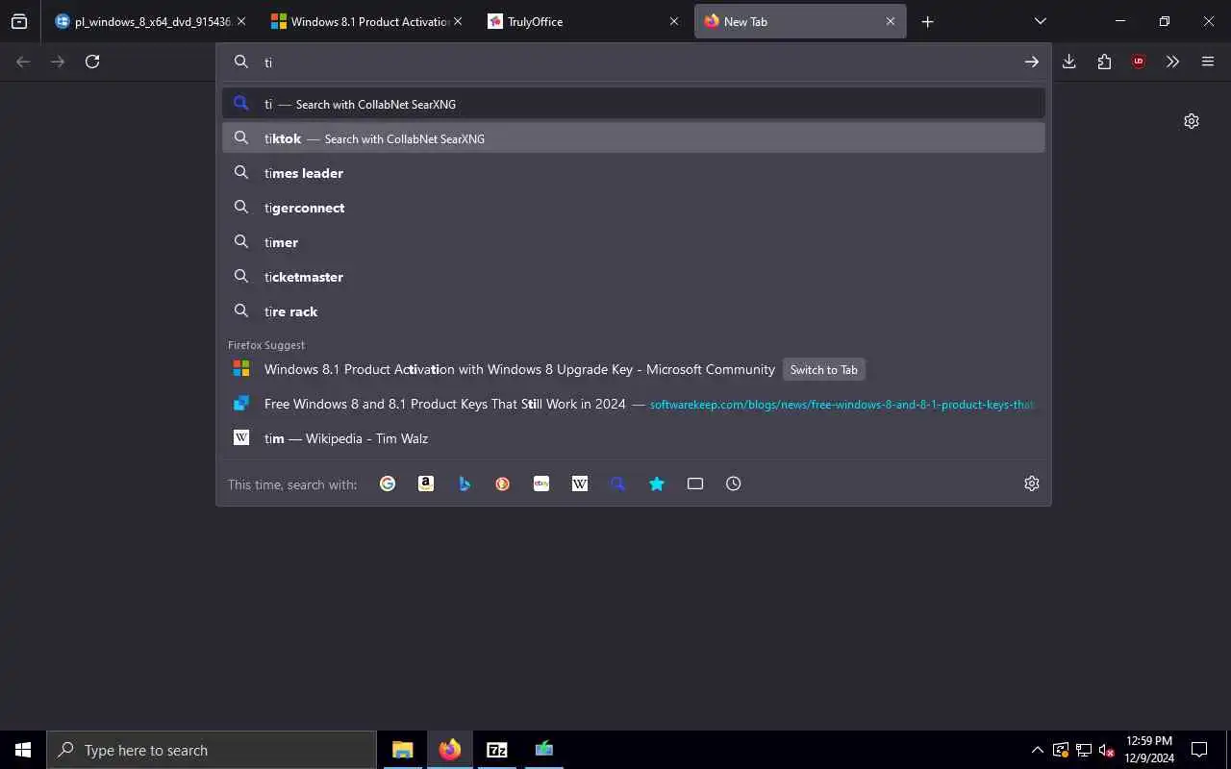Close the Windows 8.1 Product Activation tab
The width and height of the screenshot is (1231, 769).
tap(457, 21)
